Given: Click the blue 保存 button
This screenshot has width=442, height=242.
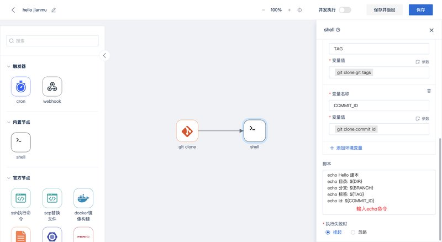Looking at the screenshot, I should coord(420,10).
